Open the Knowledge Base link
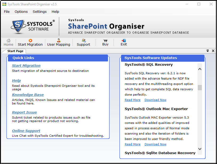The width and height of the screenshot is (217, 164). (x=28, y=95)
